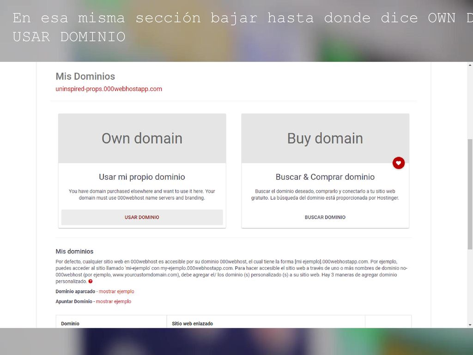473x355 pixels.
Task: Click the red heart badge icon
Action: pos(399,163)
